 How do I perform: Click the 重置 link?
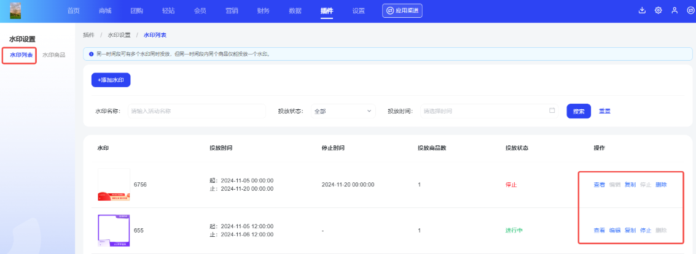[604, 111]
